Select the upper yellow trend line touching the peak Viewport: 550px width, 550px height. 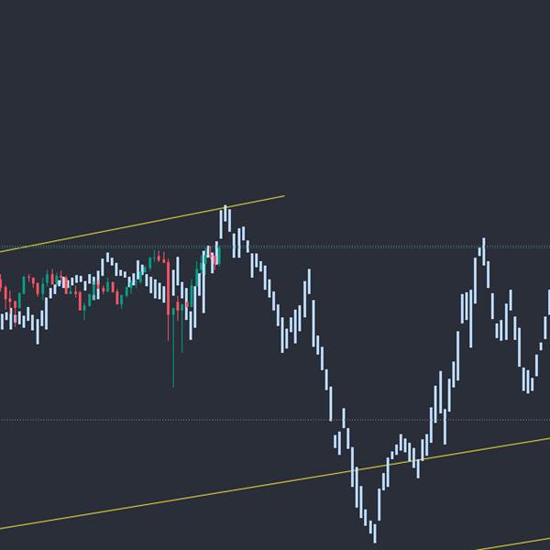coord(142,224)
